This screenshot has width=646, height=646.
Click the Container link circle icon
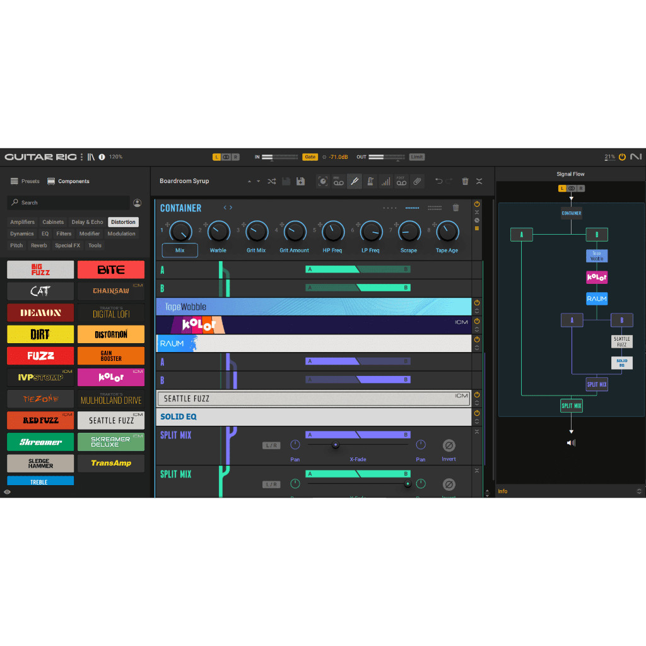(477, 220)
